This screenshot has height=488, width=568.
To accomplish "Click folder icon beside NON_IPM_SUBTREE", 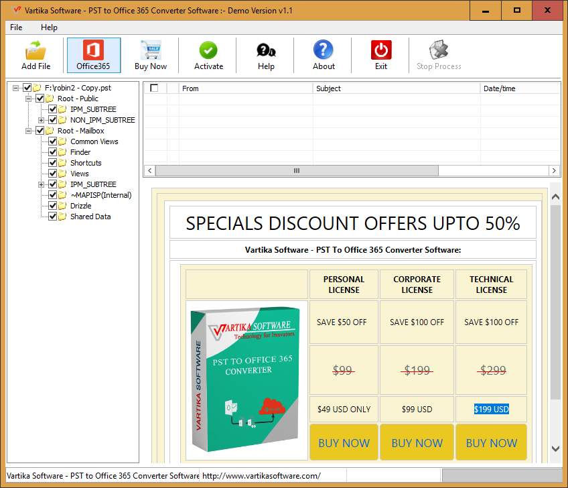I will coord(62,120).
